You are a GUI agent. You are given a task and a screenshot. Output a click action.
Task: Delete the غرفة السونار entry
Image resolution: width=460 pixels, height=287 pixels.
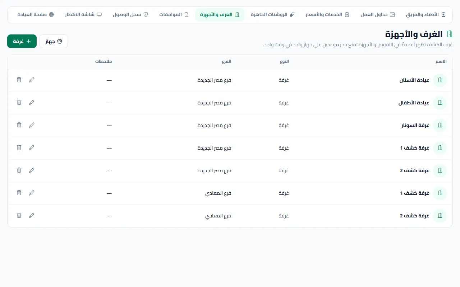click(19, 125)
